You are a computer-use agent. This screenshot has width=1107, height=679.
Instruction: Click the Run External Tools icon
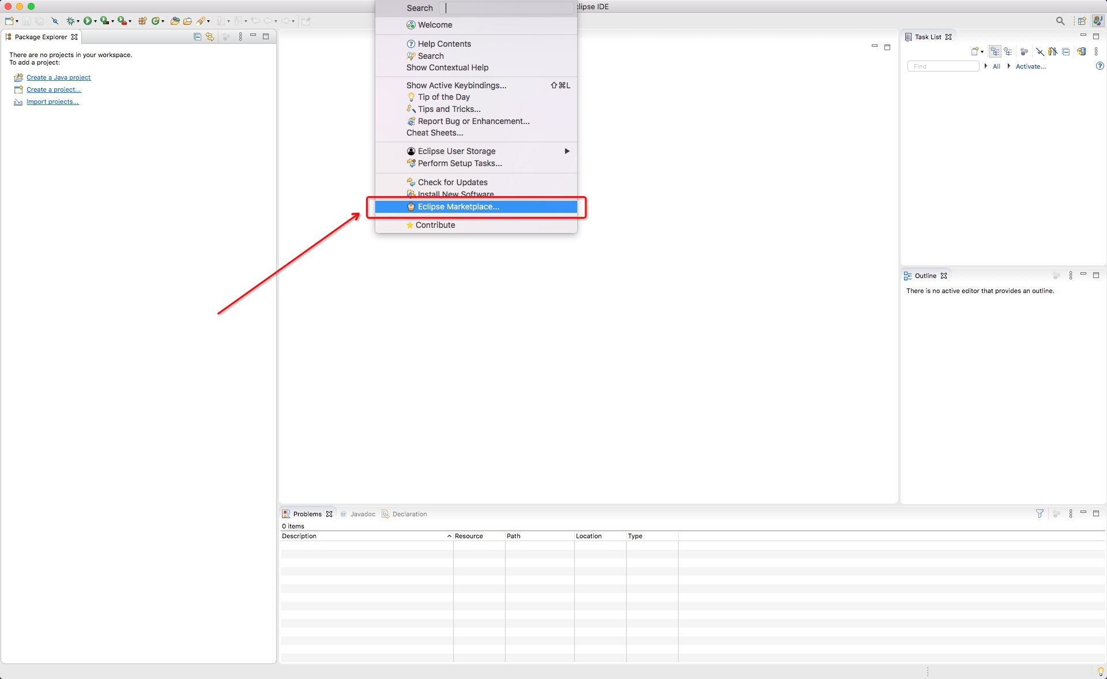pos(122,21)
